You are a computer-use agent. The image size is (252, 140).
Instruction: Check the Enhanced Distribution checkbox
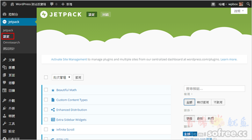(46, 109)
